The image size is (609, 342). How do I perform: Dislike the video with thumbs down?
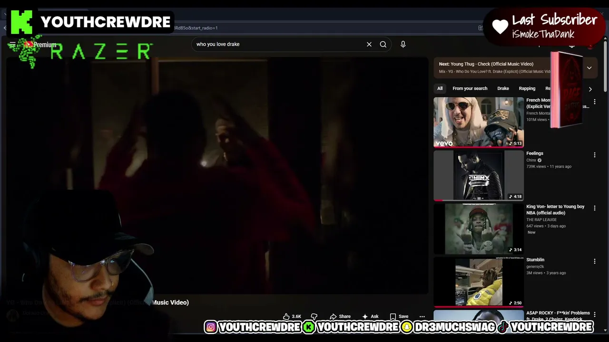(x=314, y=316)
